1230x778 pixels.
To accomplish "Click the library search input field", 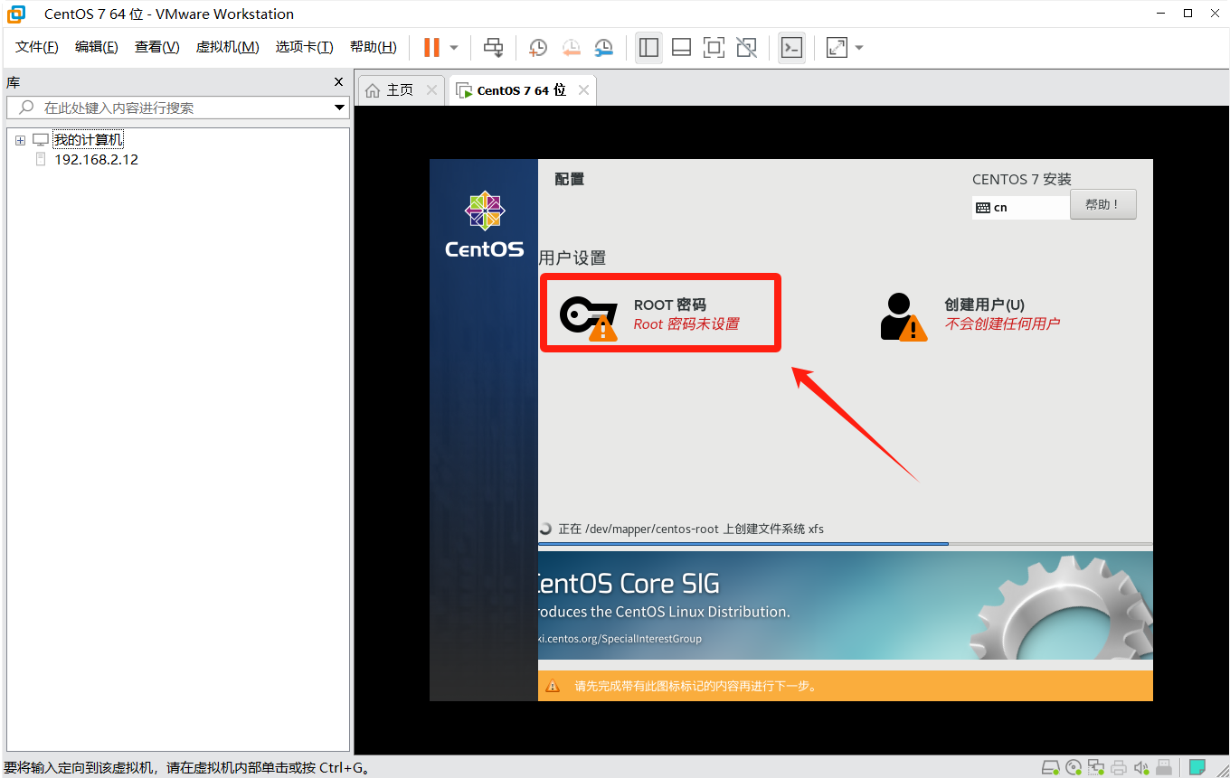I will (181, 108).
